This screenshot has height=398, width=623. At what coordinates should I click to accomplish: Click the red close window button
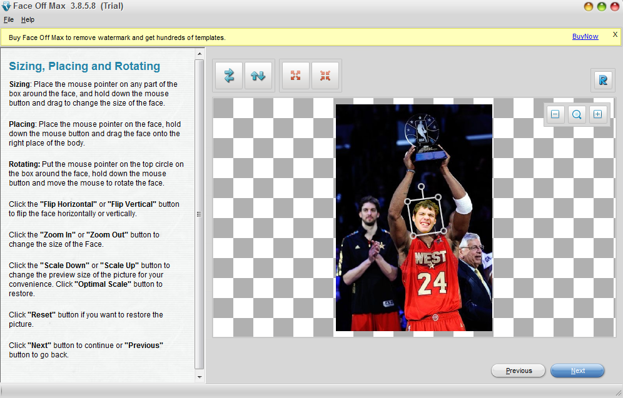615,6
